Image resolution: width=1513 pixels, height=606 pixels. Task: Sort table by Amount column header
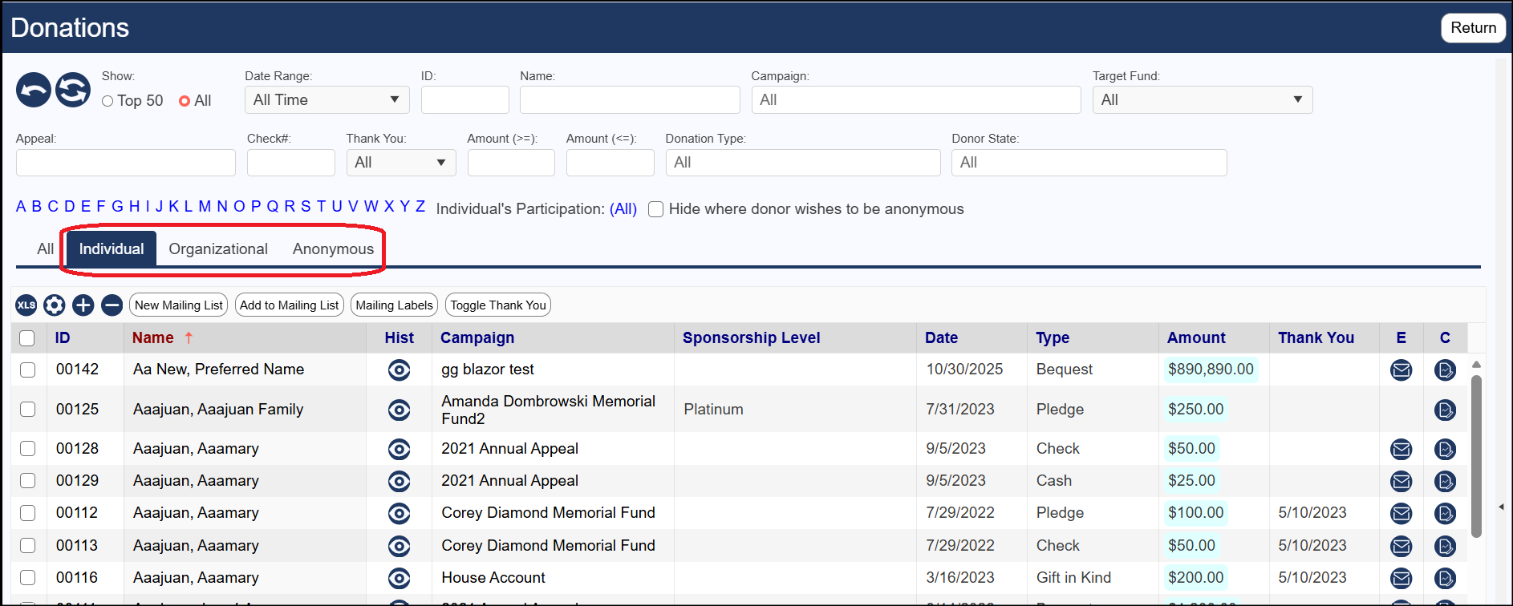tap(1196, 338)
